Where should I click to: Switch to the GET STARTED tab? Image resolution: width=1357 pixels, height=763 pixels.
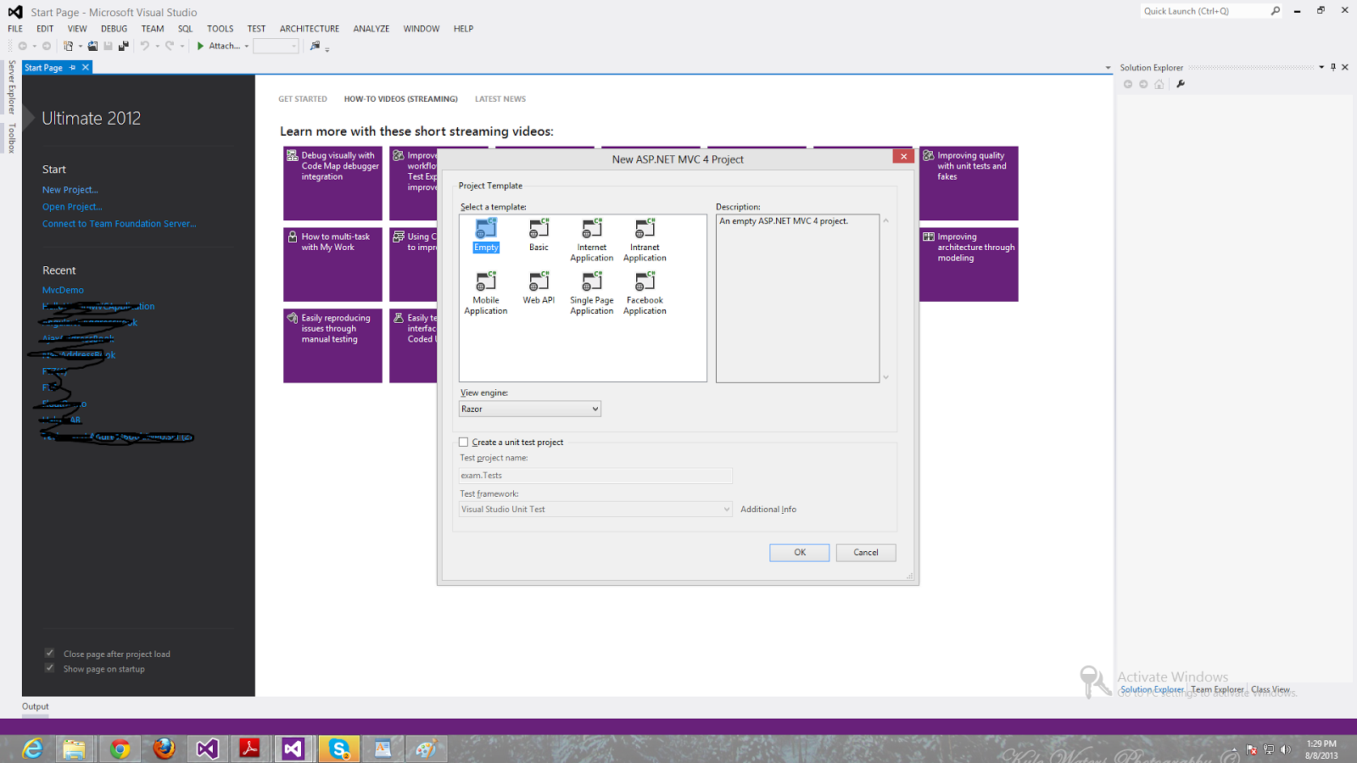[303, 99]
